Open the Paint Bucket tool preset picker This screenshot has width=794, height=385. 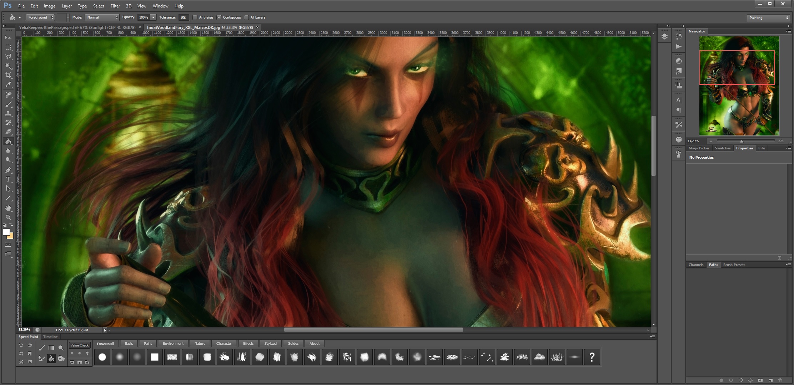point(20,17)
